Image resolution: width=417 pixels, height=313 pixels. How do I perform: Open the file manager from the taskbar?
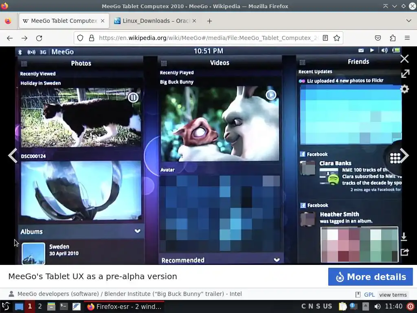[51, 306]
